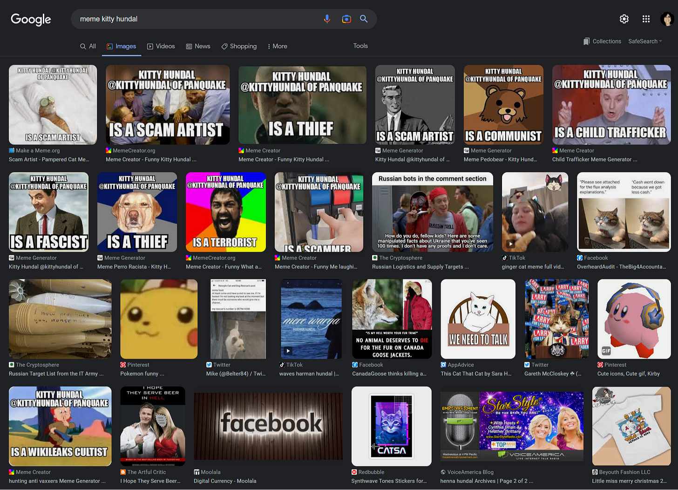The height and width of the screenshot is (490, 678).
Task: Open the IS A WIKILEAKS CULTIST meme image
Action: 60,426
